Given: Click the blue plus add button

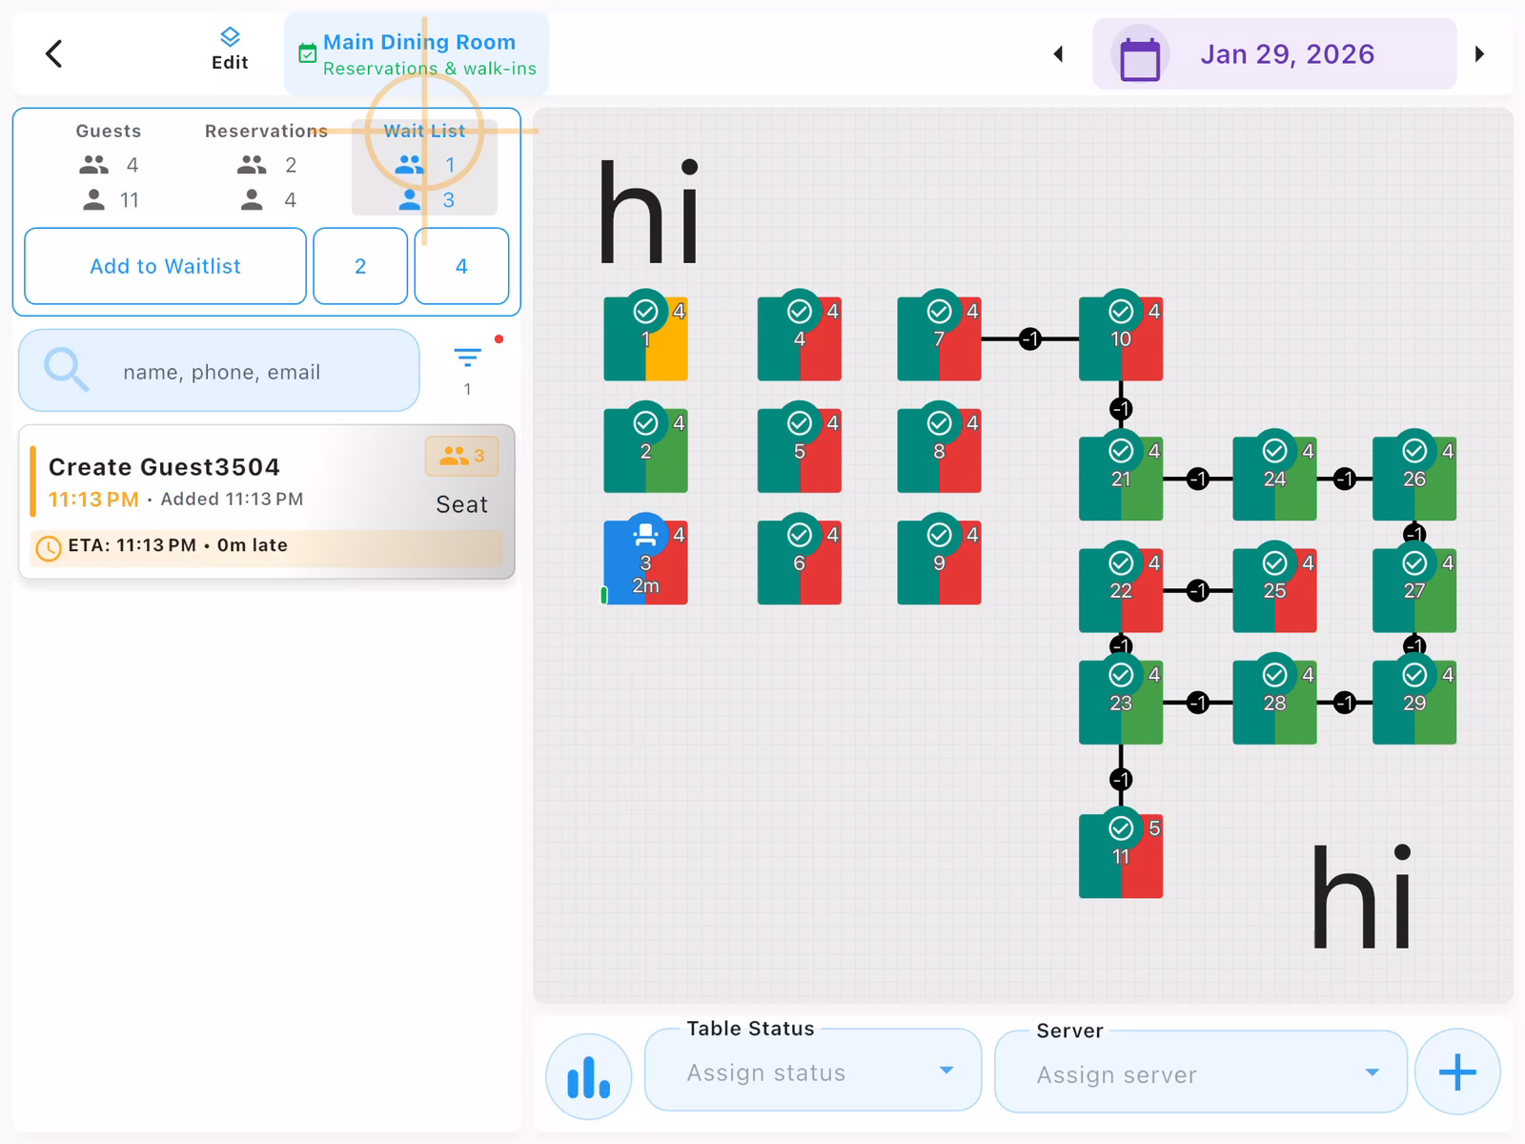Looking at the screenshot, I should 1456,1072.
